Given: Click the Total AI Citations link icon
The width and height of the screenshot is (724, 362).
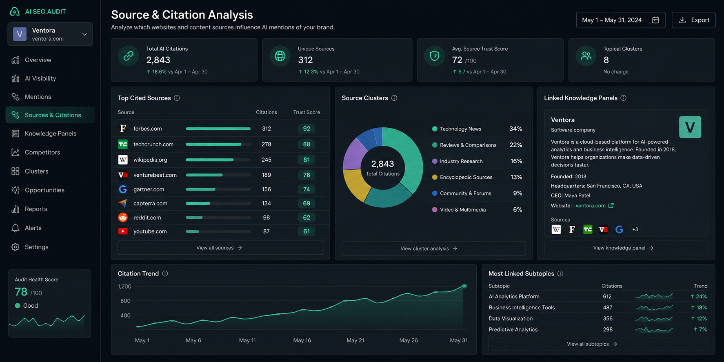Looking at the screenshot, I should (129, 56).
